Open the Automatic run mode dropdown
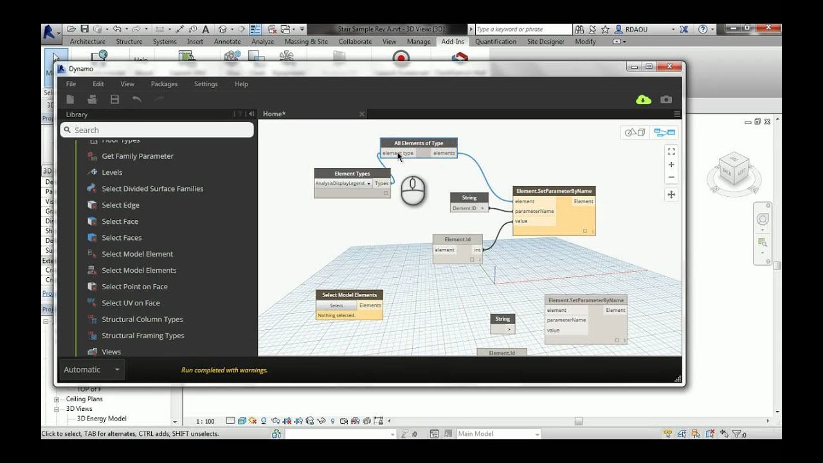The image size is (823, 463). click(92, 370)
